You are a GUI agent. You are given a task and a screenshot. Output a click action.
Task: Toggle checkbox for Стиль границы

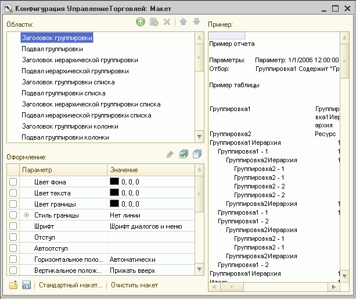coord(13,215)
